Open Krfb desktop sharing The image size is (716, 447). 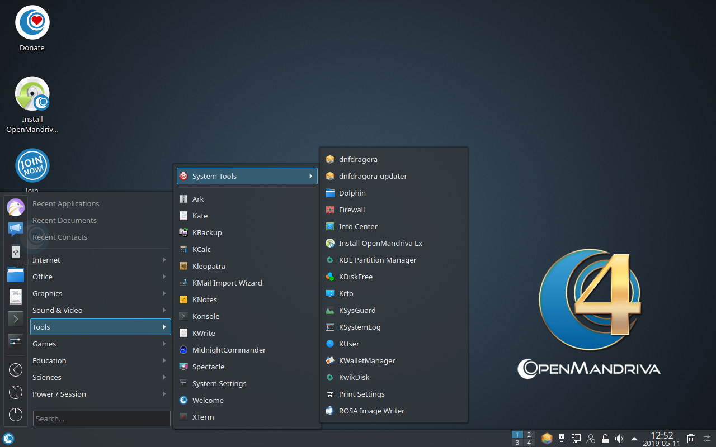pyautogui.click(x=393, y=293)
